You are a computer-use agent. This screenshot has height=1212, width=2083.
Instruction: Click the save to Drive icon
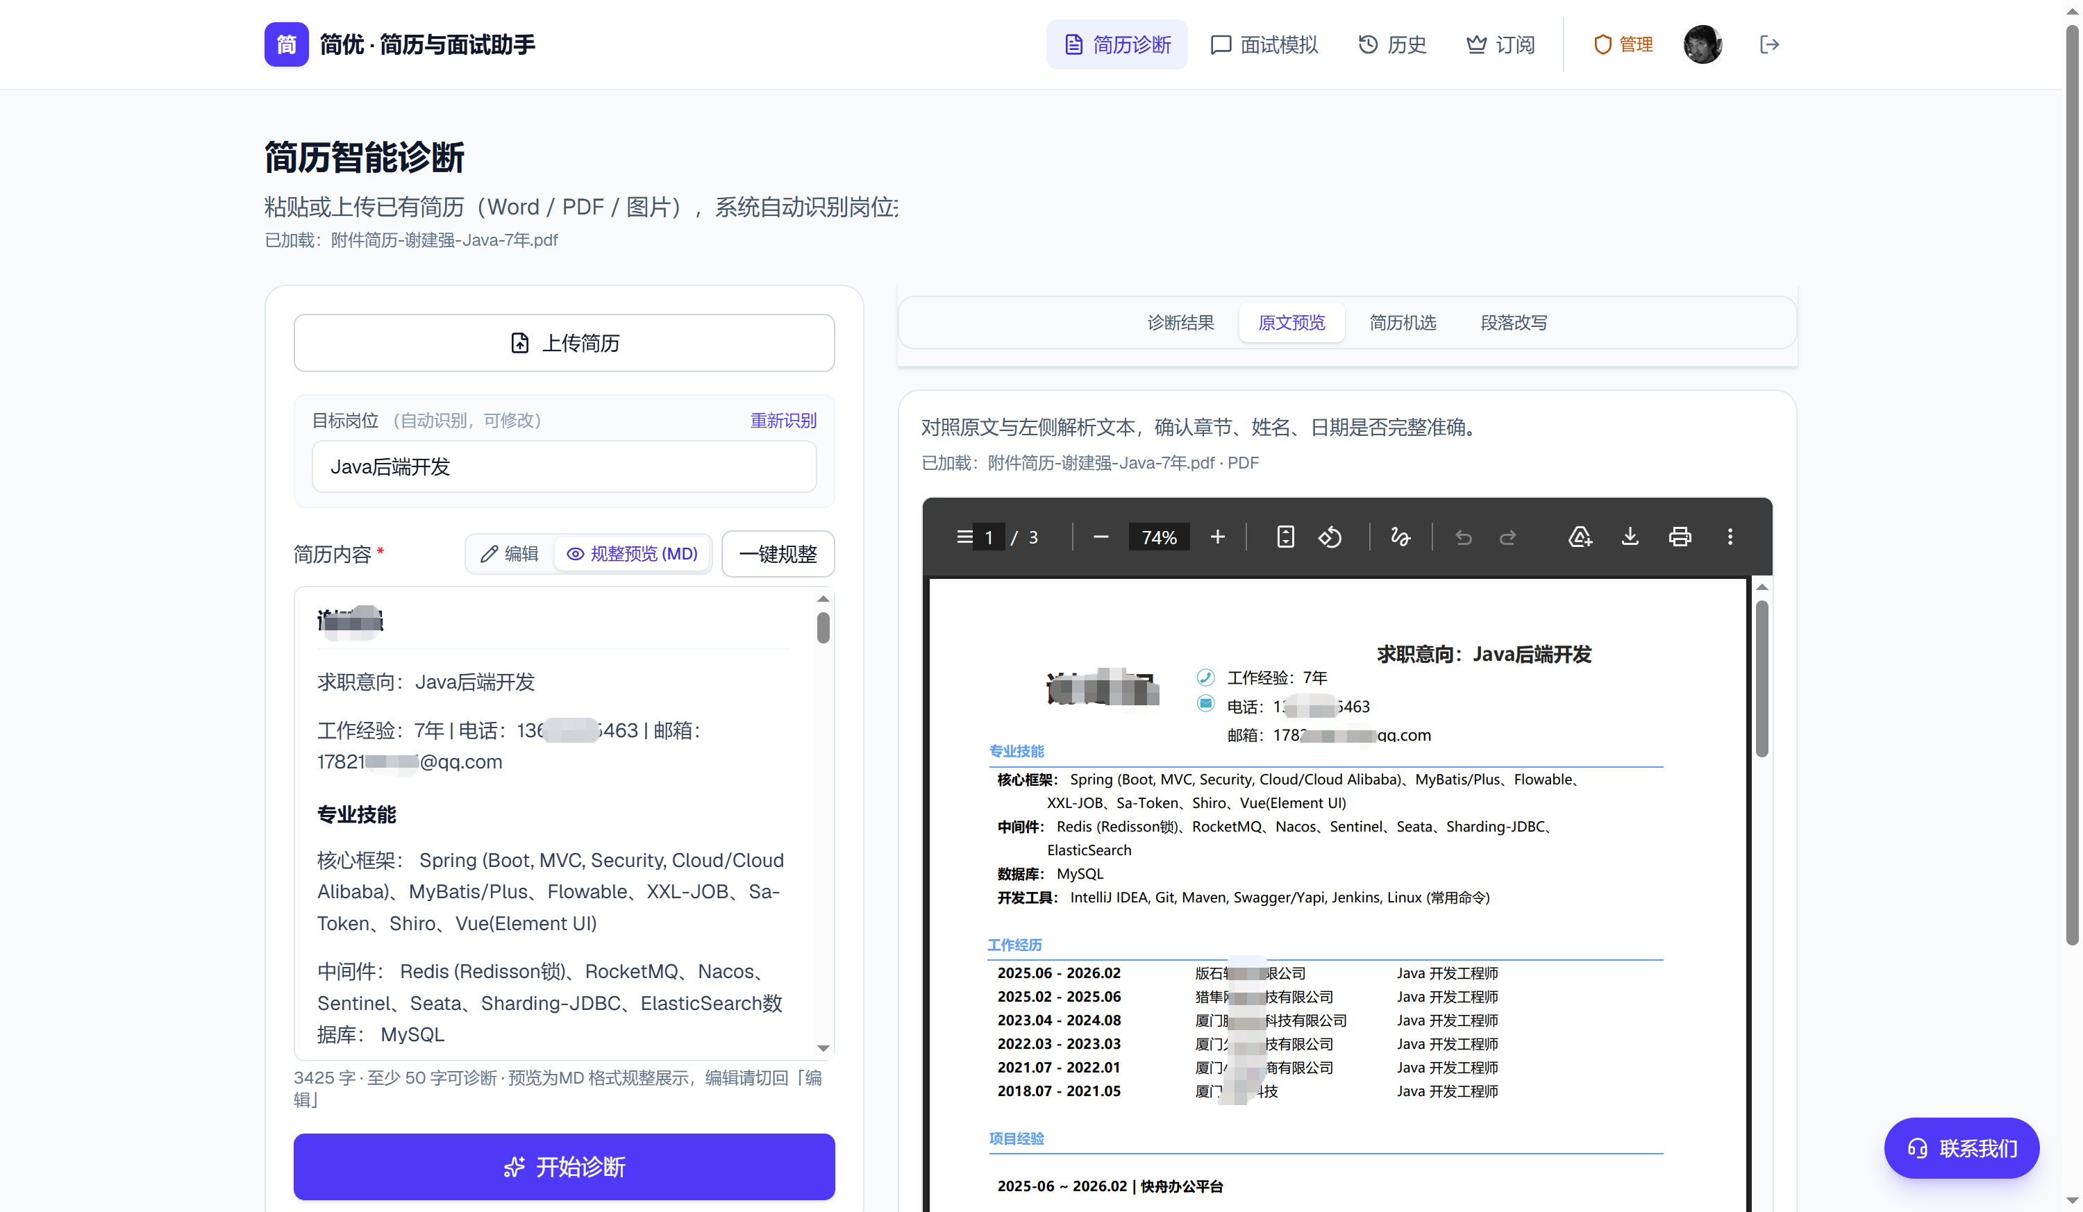click(x=1580, y=537)
